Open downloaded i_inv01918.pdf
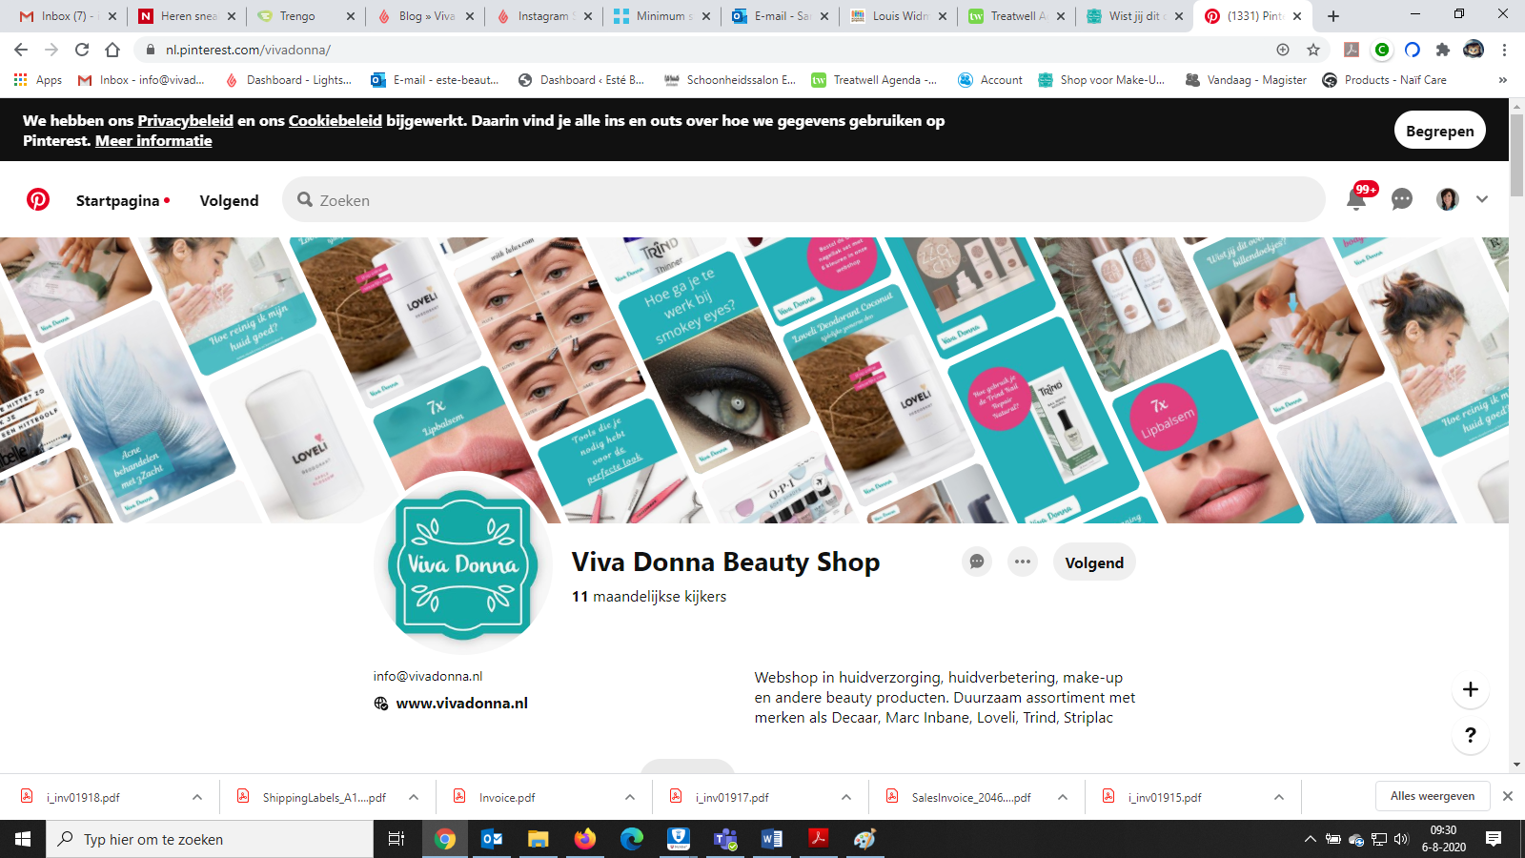This screenshot has height=858, width=1525. click(83, 797)
